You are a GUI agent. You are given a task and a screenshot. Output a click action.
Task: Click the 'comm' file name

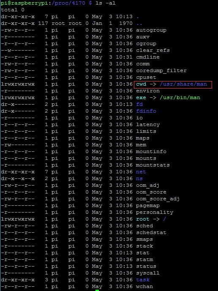coord(143,64)
